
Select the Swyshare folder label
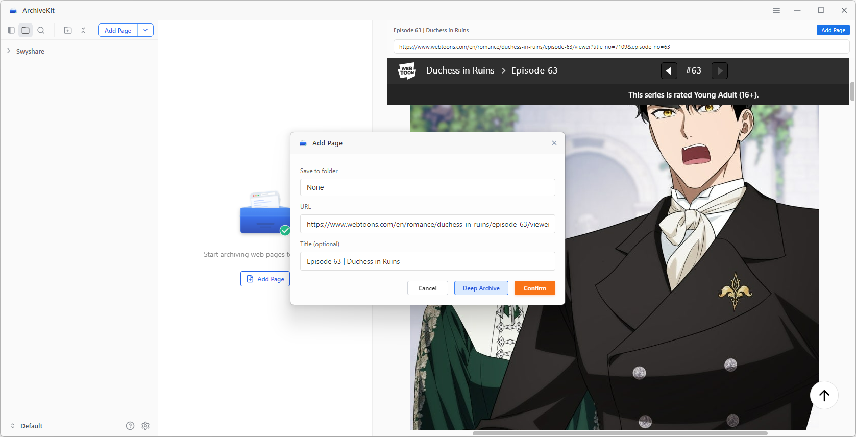pyautogui.click(x=30, y=51)
